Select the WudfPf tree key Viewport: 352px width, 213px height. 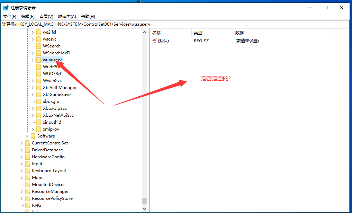coord(50,67)
